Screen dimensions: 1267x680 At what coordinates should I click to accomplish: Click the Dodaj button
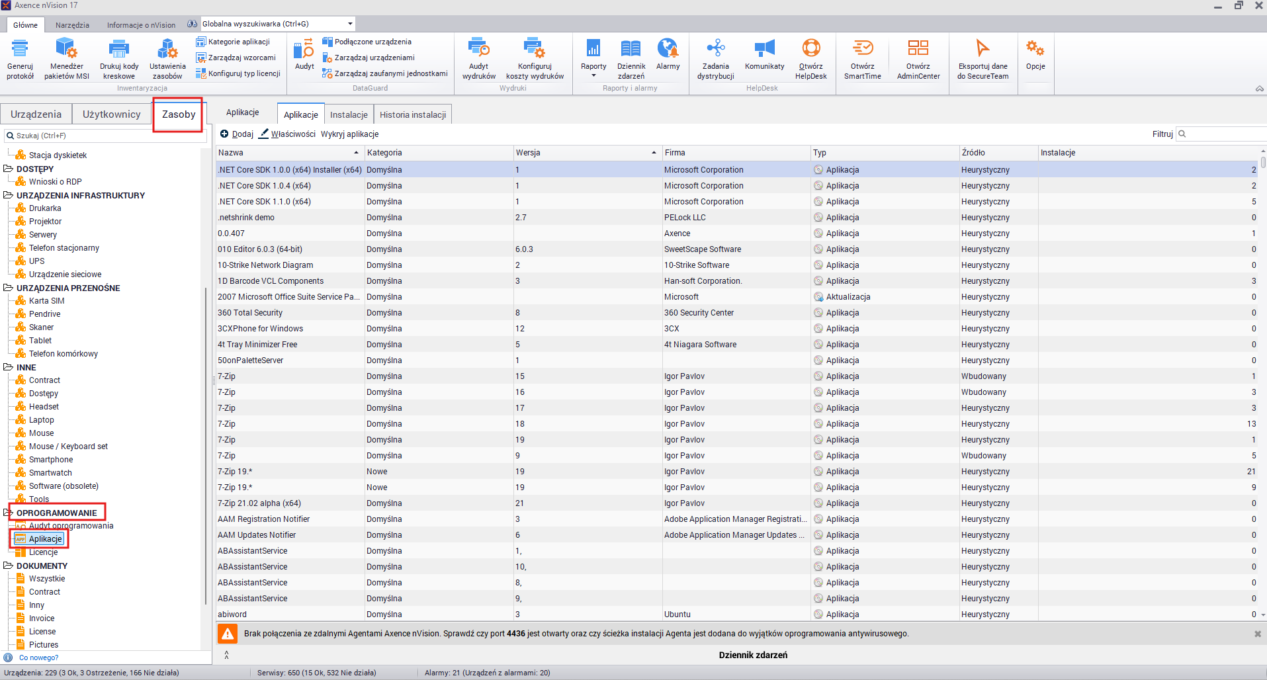(x=237, y=134)
